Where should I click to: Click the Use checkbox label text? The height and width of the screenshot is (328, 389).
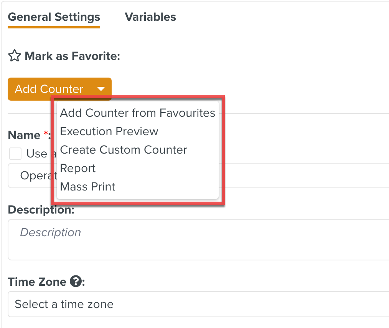pos(37,154)
